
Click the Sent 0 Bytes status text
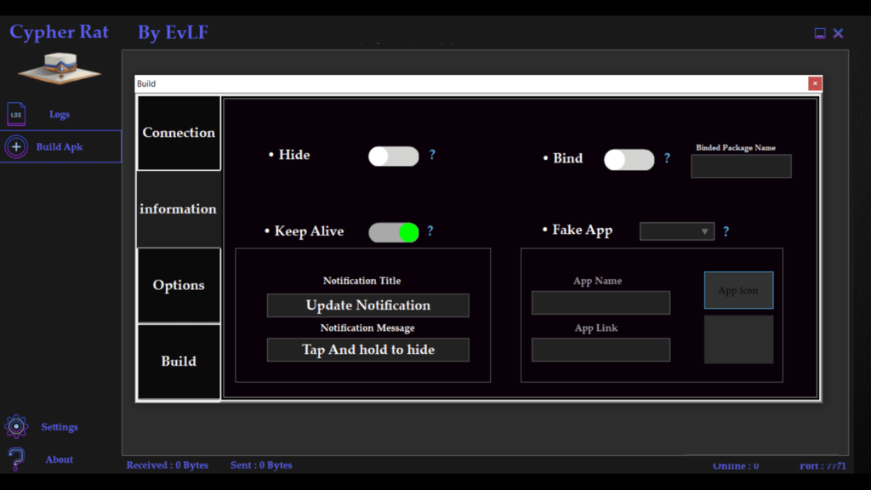coord(261,465)
